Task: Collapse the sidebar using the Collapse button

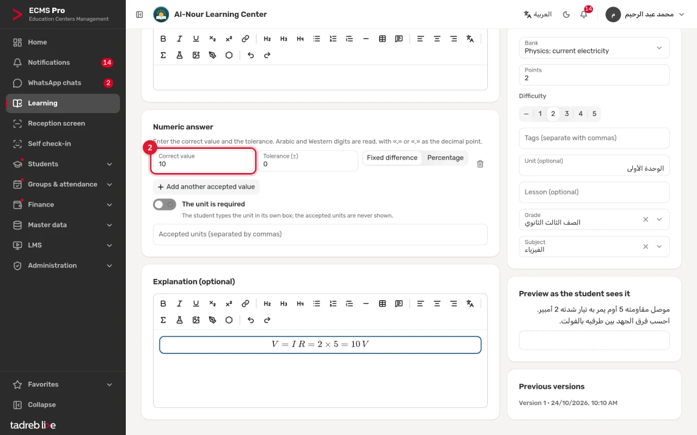Action: coord(63,405)
